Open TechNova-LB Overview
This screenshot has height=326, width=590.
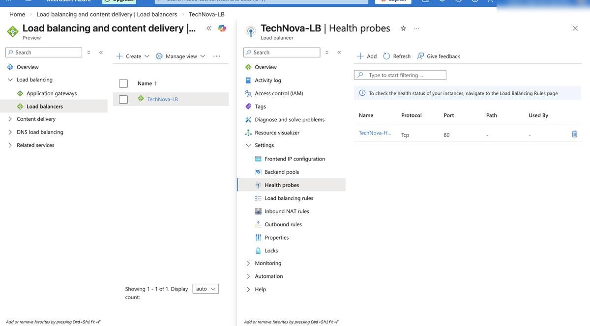tap(265, 67)
